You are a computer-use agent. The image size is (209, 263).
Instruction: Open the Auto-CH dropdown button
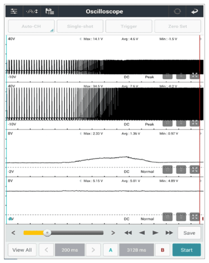(31, 26)
